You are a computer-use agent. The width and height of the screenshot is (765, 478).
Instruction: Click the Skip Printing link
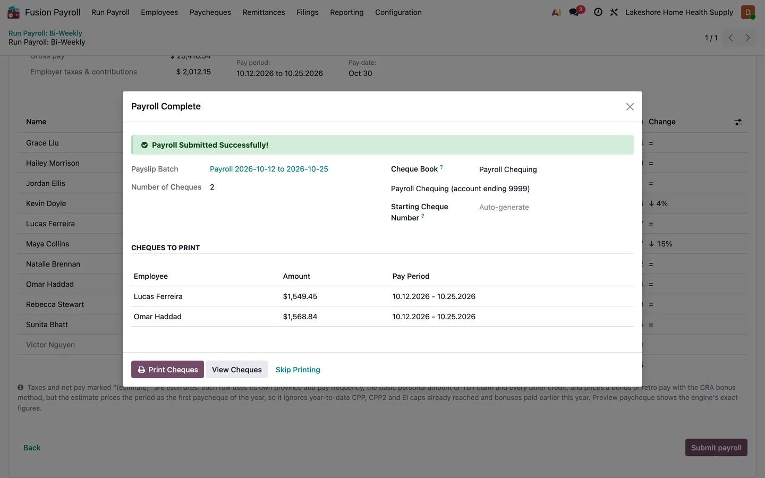click(298, 370)
